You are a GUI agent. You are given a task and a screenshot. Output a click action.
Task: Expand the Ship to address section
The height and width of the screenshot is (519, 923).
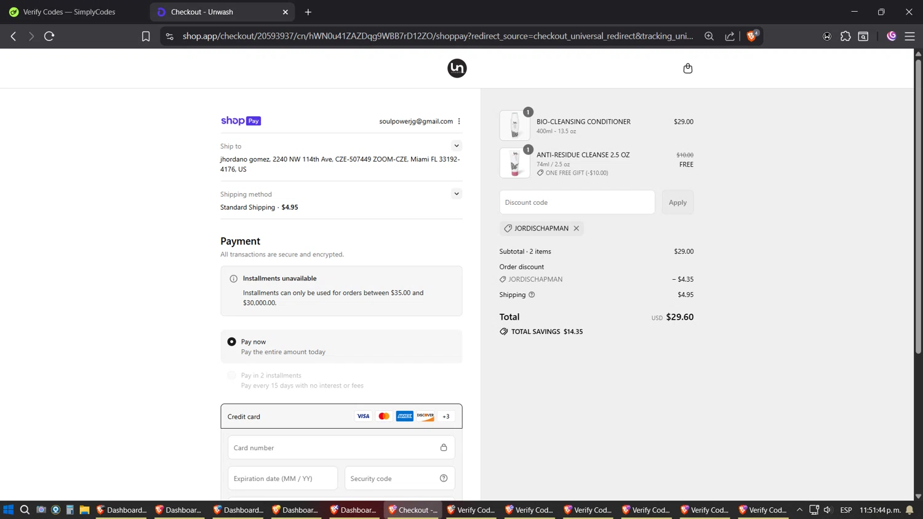coord(457,146)
